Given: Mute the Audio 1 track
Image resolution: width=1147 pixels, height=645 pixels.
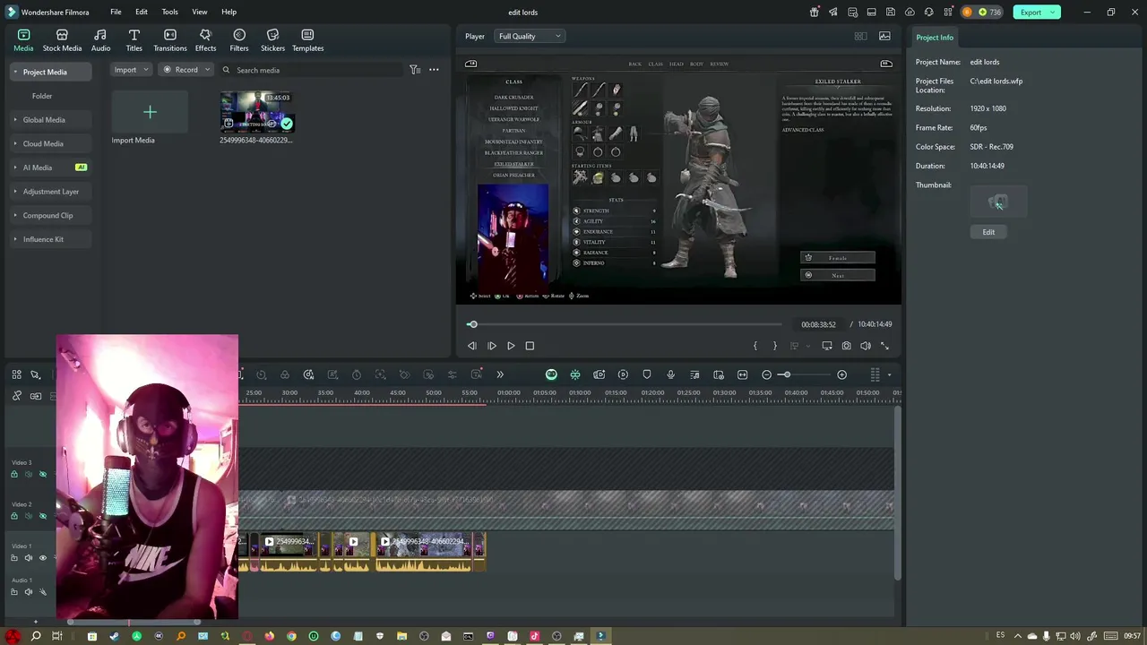Looking at the screenshot, I should click(29, 591).
